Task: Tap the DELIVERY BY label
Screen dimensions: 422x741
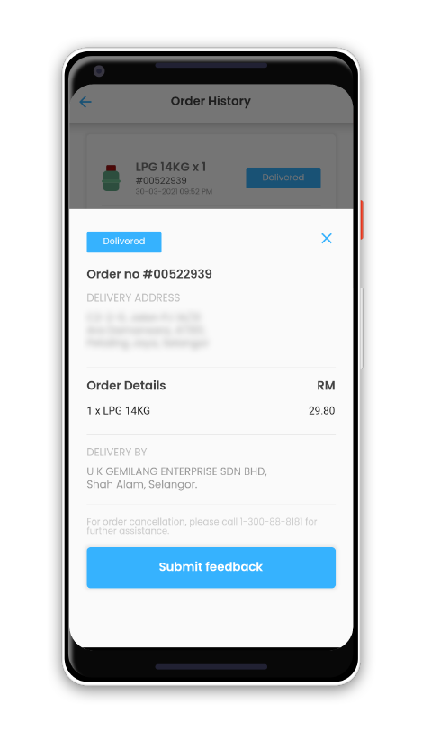Action: (x=116, y=453)
